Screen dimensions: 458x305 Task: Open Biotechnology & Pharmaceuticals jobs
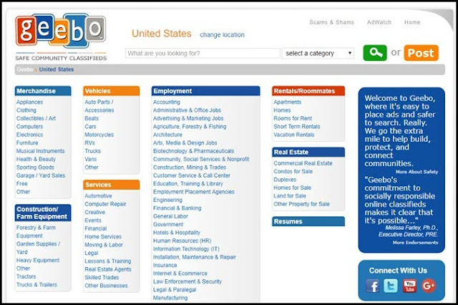(194, 151)
